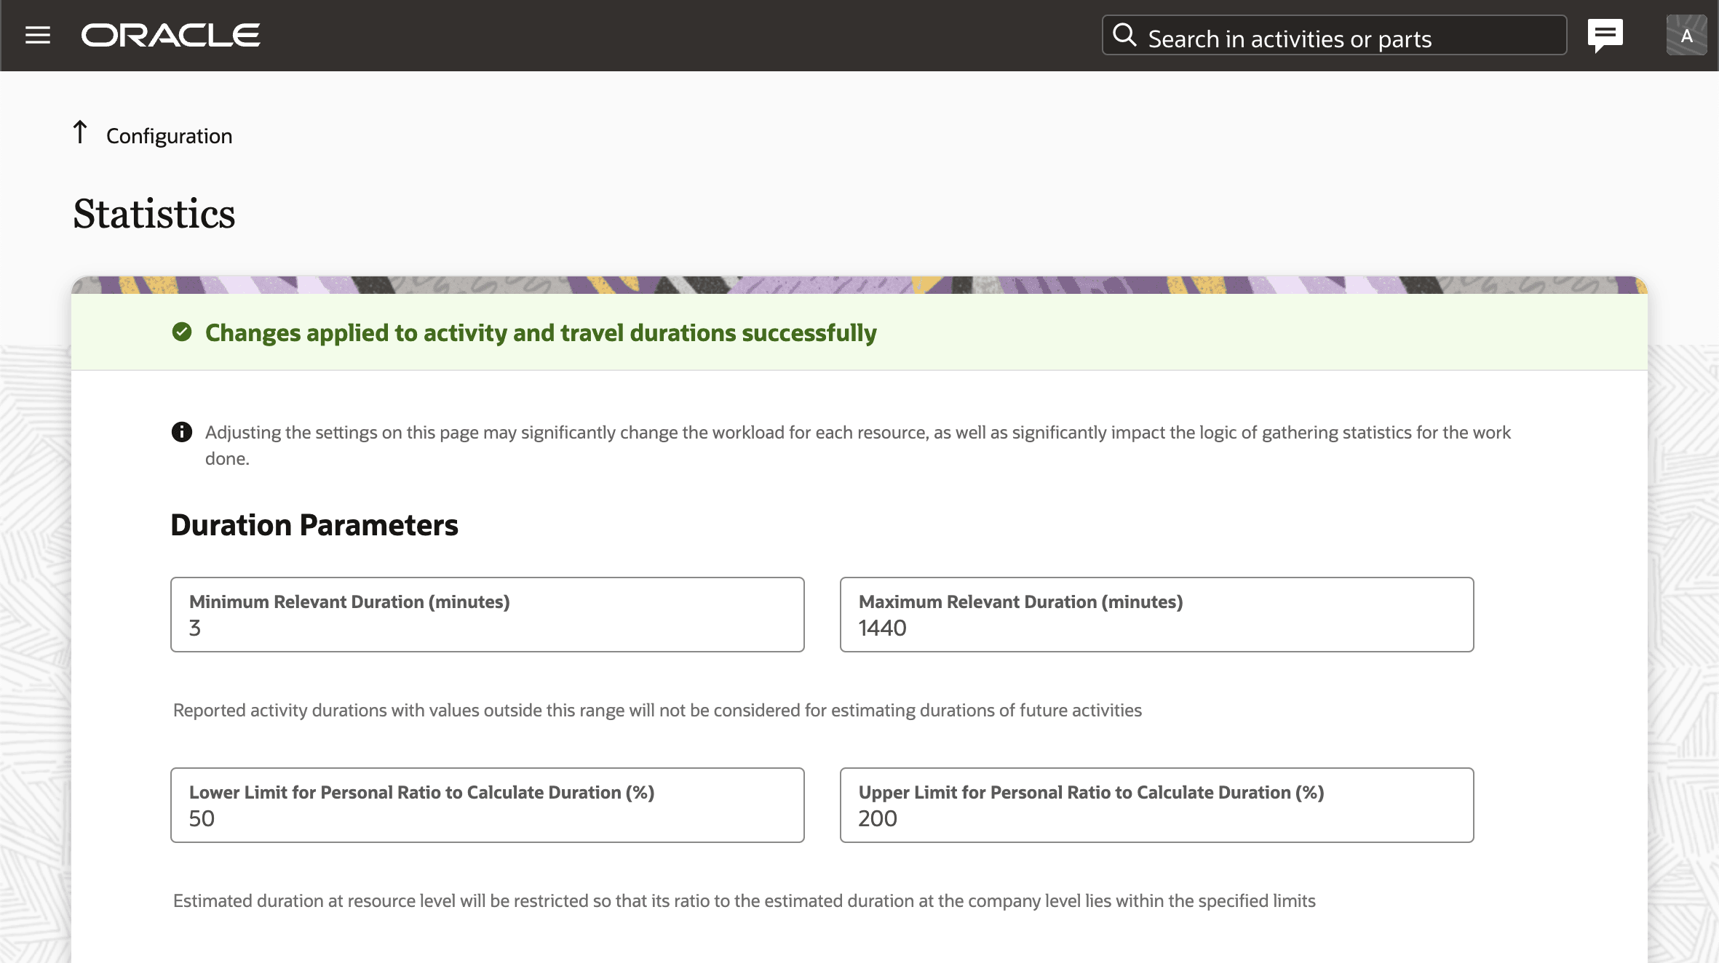This screenshot has height=963, width=1719.
Task: Click the Oracle logo
Action: click(x=170, y=35)
